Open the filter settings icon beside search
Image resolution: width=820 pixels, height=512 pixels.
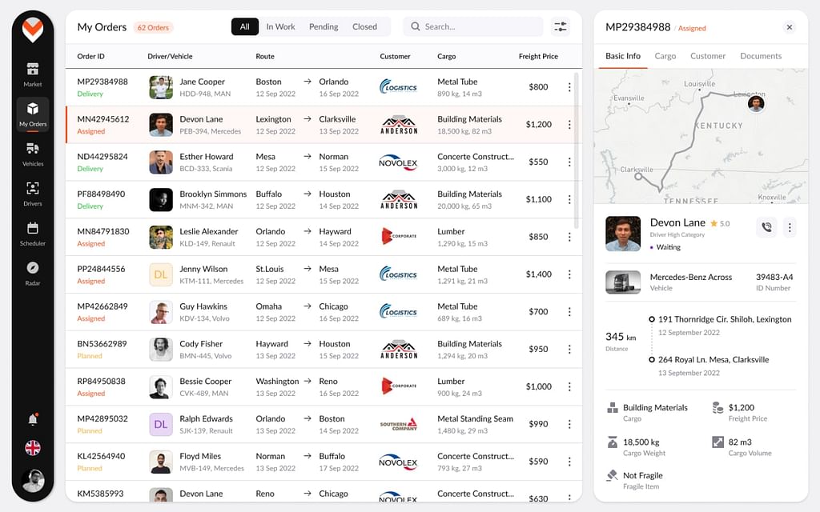click(561, 26)
